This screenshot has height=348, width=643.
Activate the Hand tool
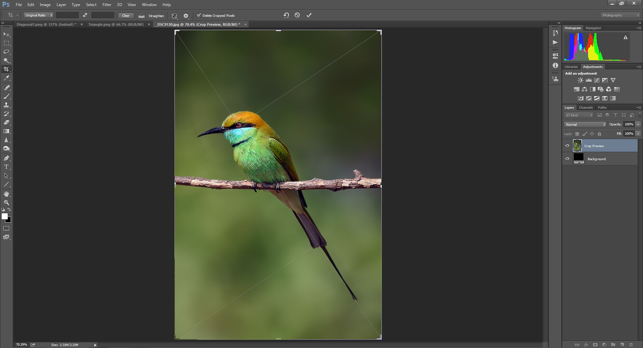pyautogui.click(x=6, y=194)
